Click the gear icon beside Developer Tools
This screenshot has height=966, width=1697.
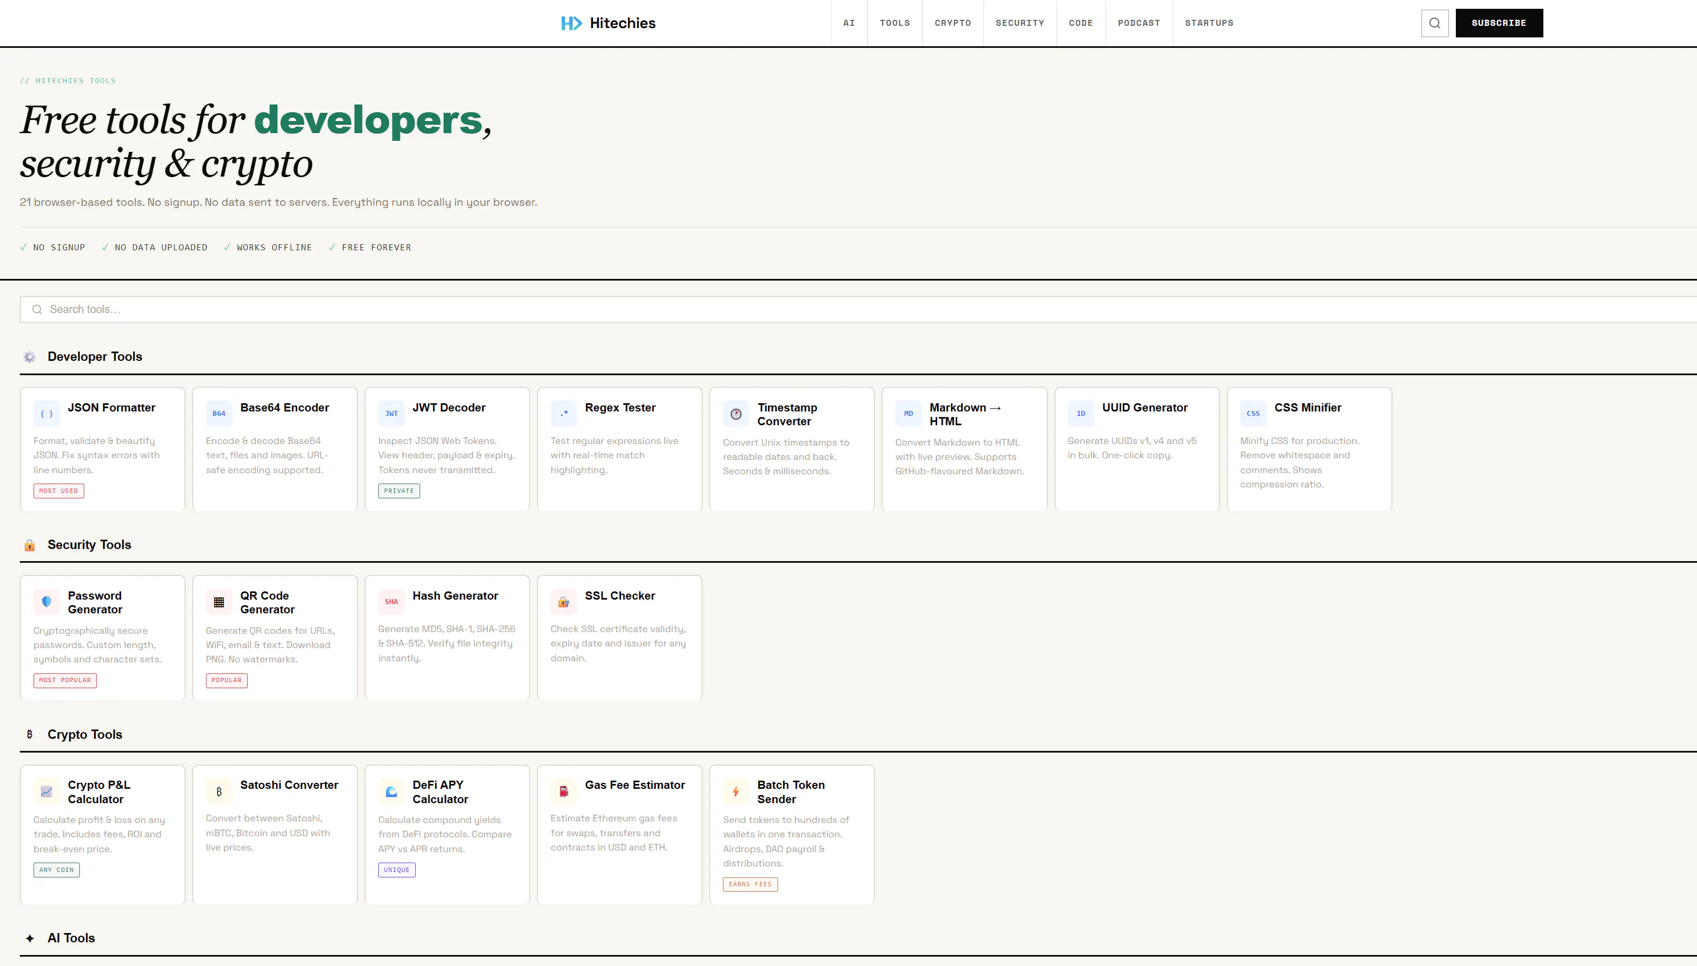pyautogui.click(x=30, y=357)
